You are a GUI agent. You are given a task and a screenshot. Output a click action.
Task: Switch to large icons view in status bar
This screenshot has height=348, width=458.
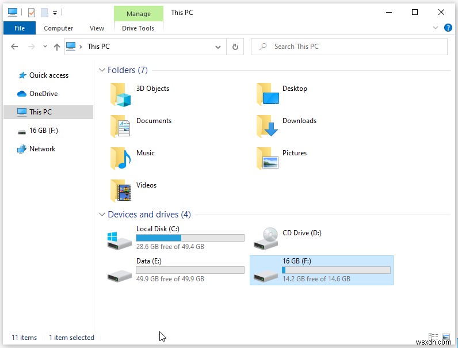pos(446,337)
